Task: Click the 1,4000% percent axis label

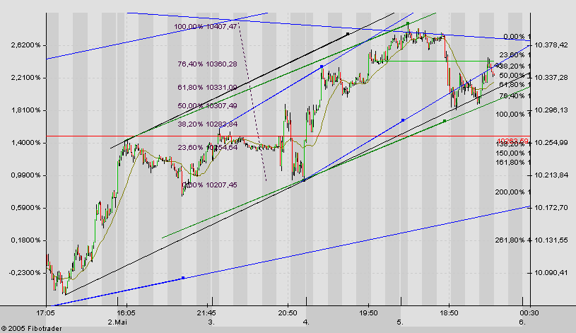Action: click(x=25, y=143)
